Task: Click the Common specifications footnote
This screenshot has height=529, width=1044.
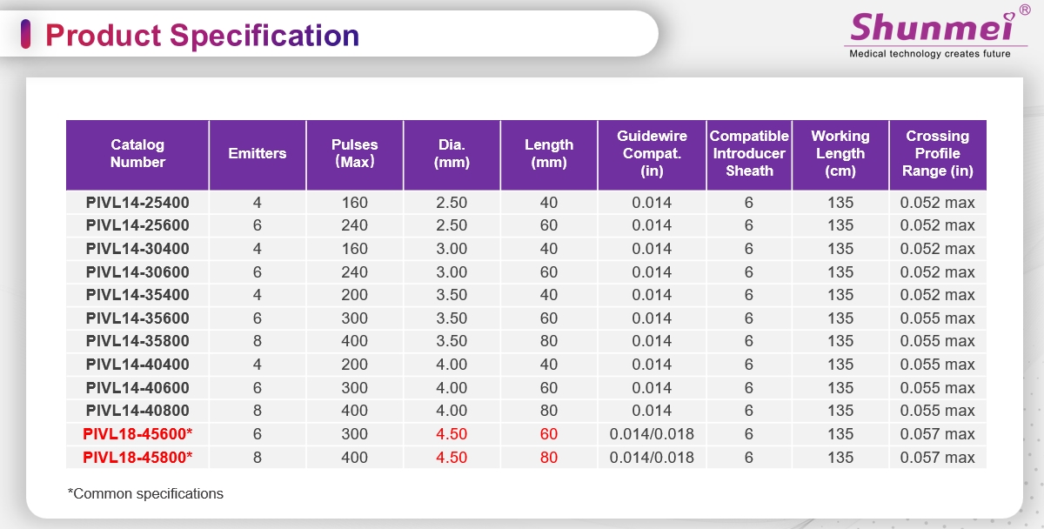Action: [x=145, y=494]
